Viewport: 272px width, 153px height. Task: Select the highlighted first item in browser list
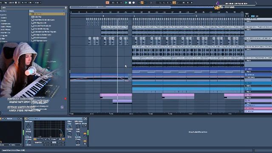(47, 14)
